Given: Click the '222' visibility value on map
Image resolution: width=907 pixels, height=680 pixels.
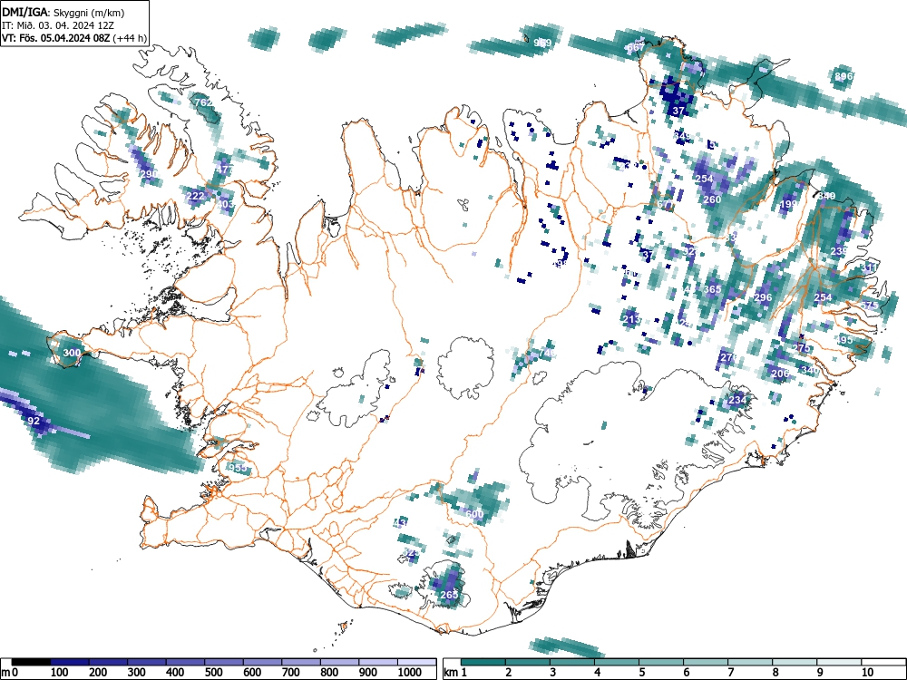Looking at the screenshot, I should tap(196, 196).
